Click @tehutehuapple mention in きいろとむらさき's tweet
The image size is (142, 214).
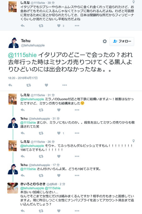[32, 188]
